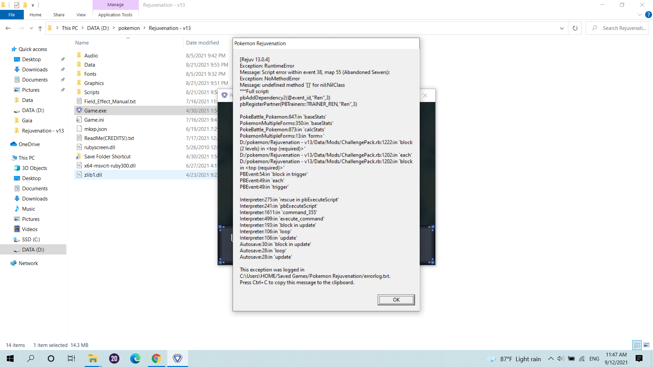The width and height of the screenshot is (653, 367).
Task: Open Quick Access Toolbar customize dropdown
Action: (33, 5)
